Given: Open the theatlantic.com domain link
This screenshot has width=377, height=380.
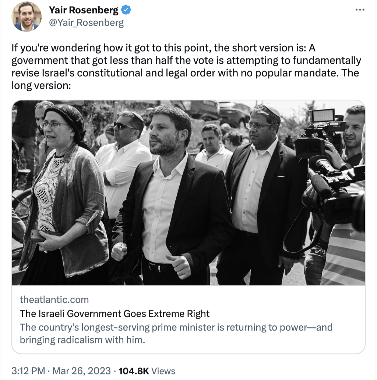Looking at the screenshot, I should click(x=54, y=300).
